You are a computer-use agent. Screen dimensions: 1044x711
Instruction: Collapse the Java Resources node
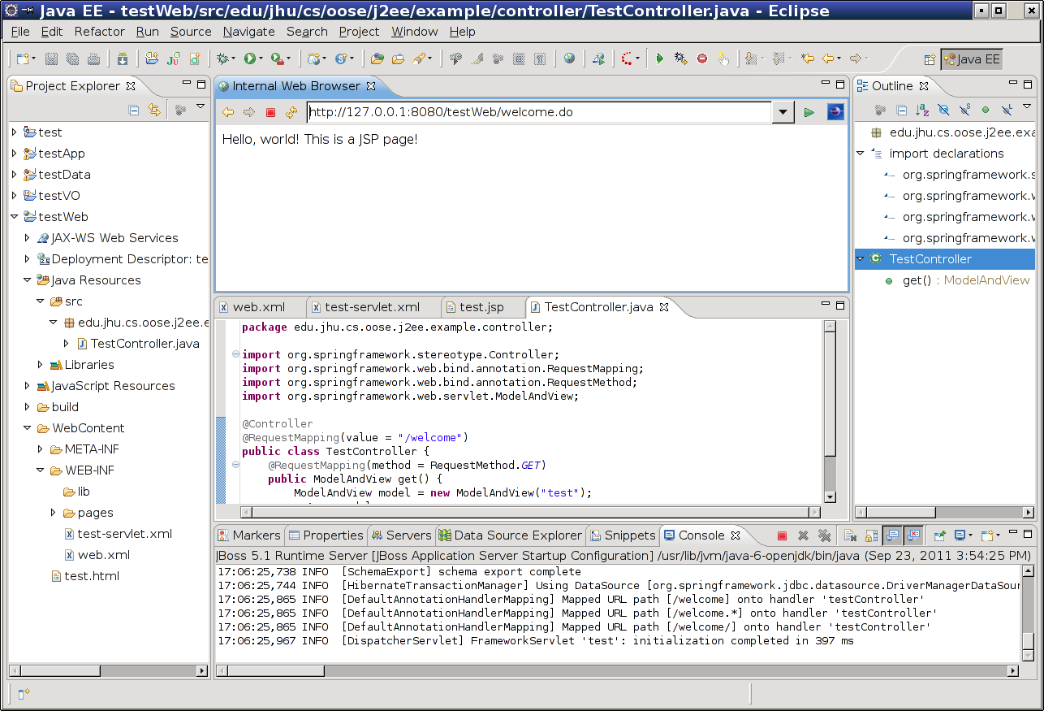click(x=27, y=280)
